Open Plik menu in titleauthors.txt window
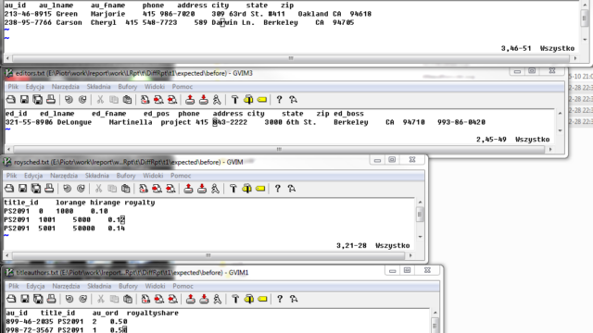The height and width of the screenshot is (333, 593). (x=14, y=286)
